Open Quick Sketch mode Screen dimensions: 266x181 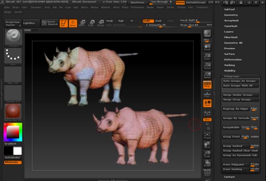[x=50, y=23]
